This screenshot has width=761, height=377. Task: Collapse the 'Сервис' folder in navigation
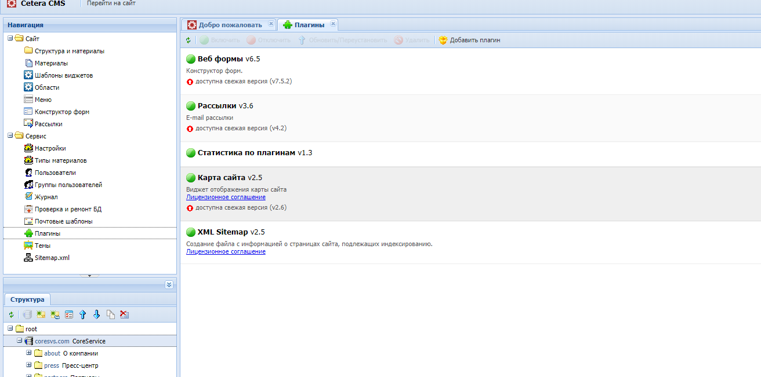point(10,136)
